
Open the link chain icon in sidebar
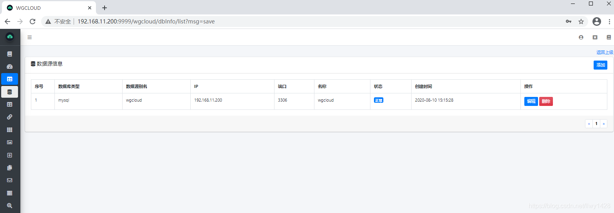coord(10,117)
